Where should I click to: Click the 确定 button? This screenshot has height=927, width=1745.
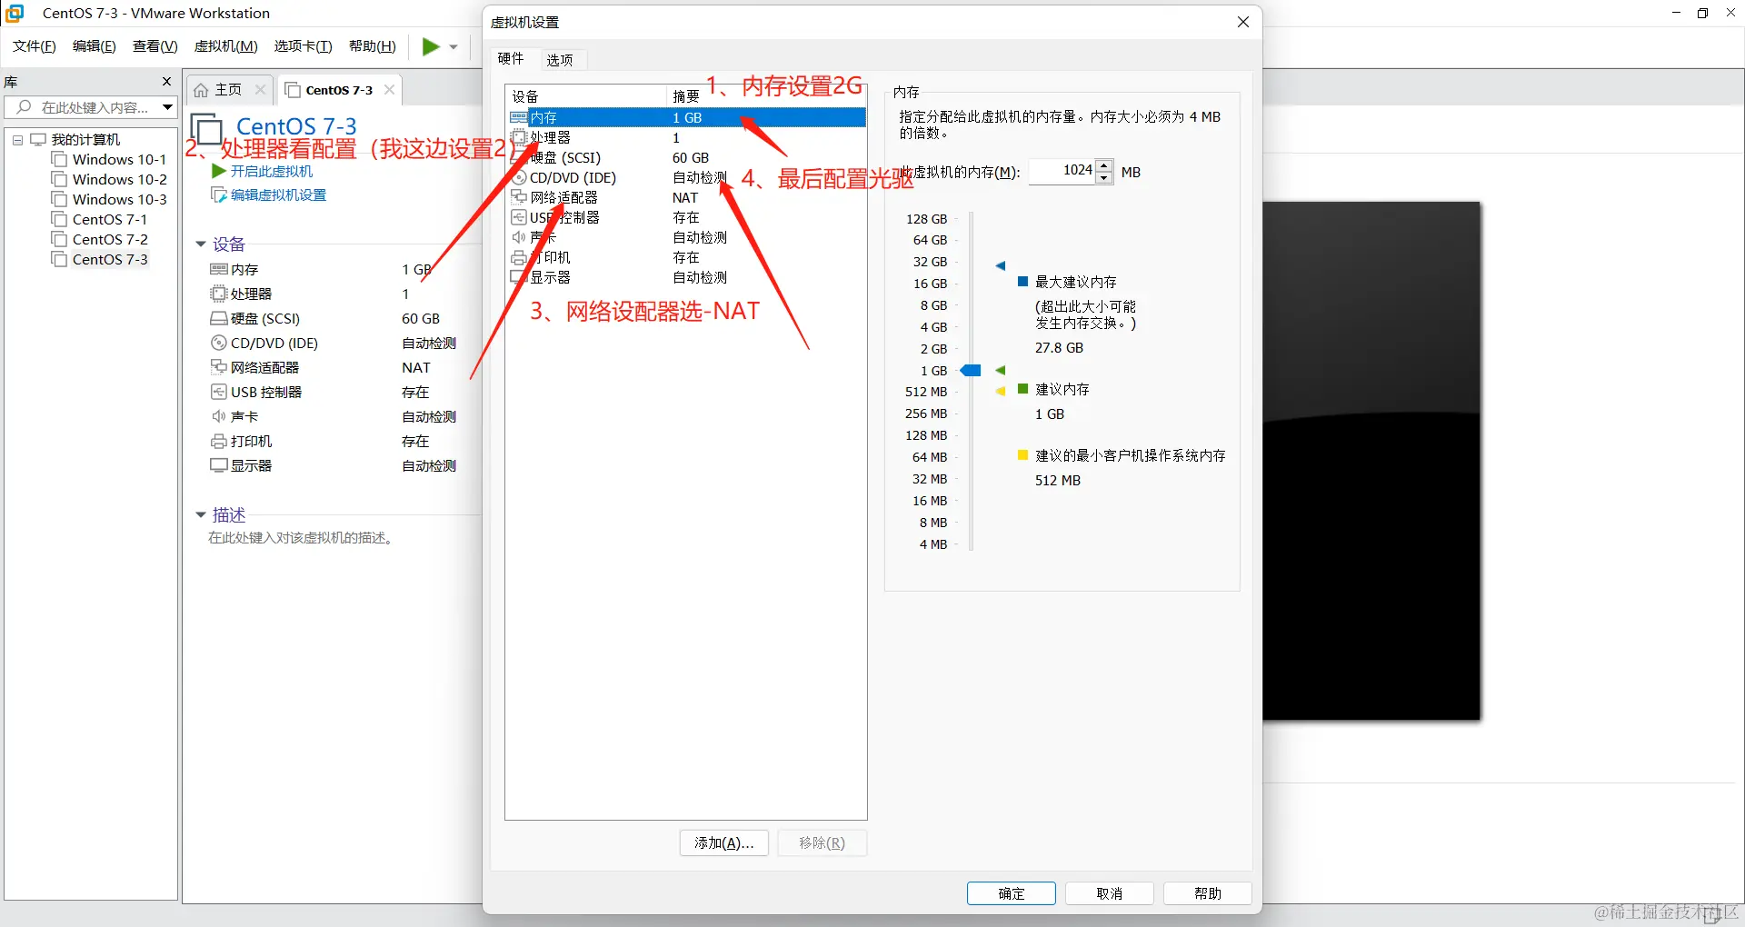point(1012,893)
